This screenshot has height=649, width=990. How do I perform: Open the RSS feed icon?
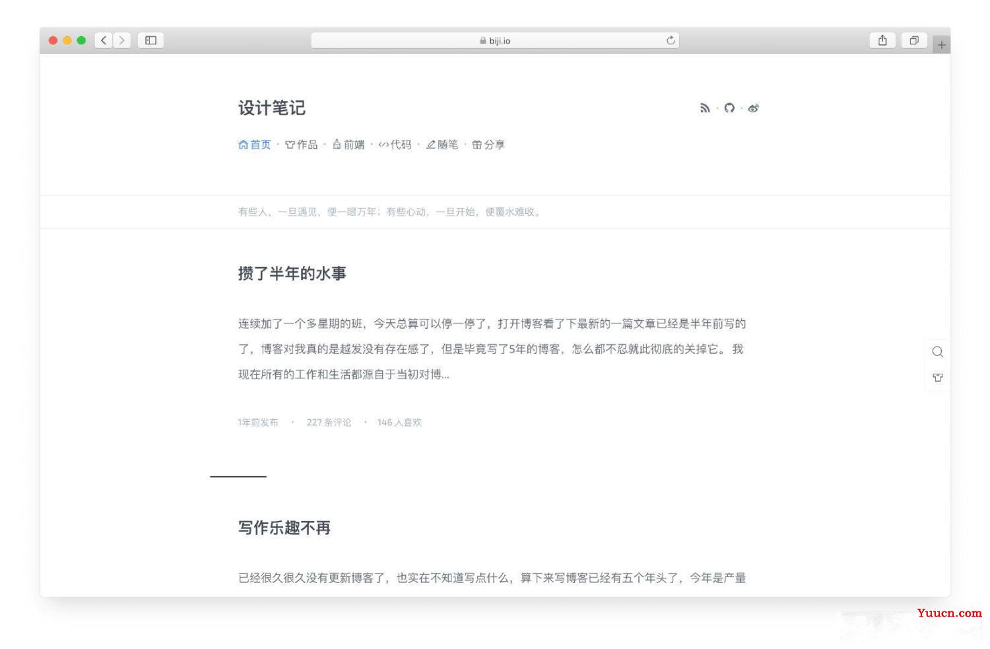click(705, 108)
